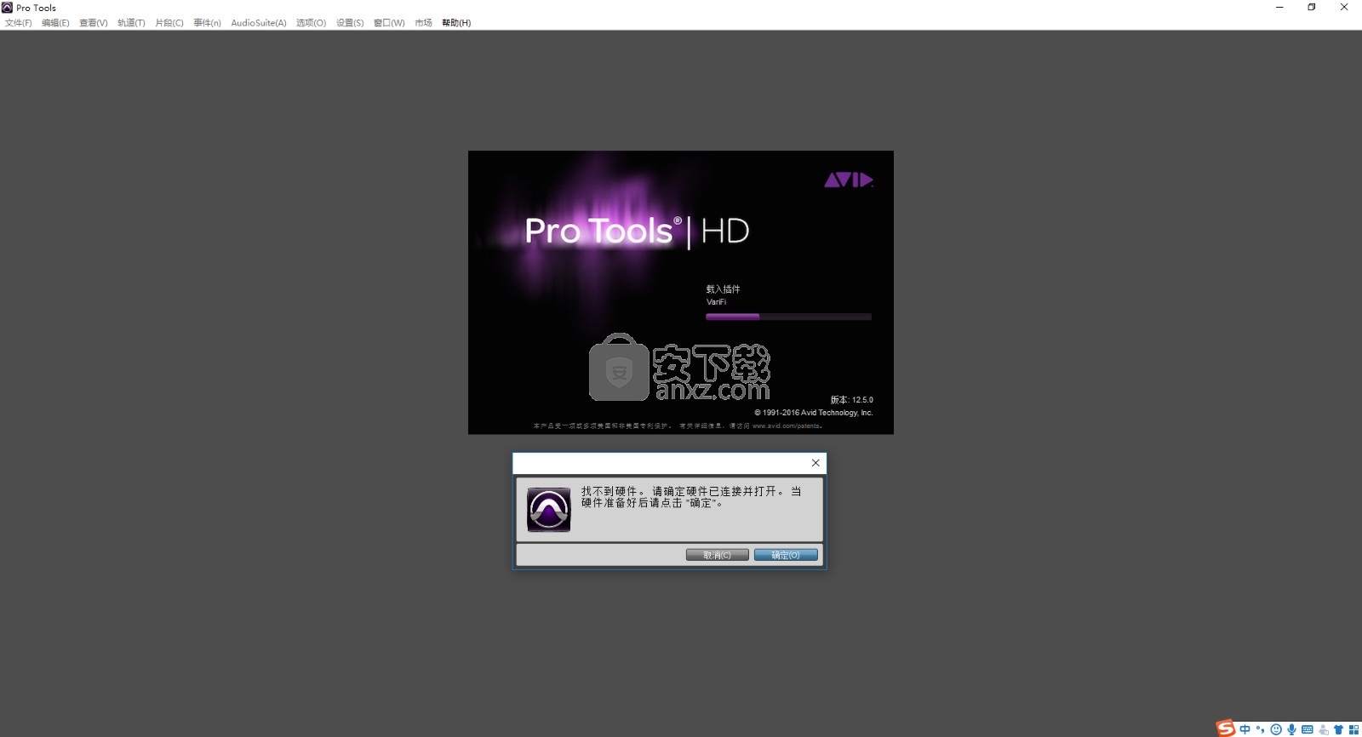The width and height of the screenshot is (1362, 737).
Task: Open the AudioSuite(A) menu
Action: coord(259,23)
